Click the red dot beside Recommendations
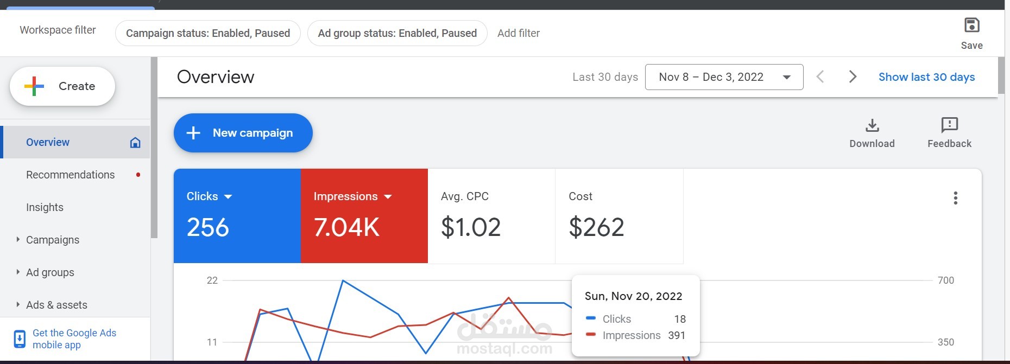 click(x=138, y=175)
